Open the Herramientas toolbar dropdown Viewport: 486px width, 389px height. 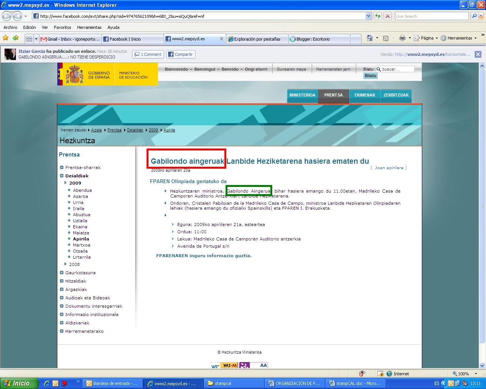pos(459,38)
